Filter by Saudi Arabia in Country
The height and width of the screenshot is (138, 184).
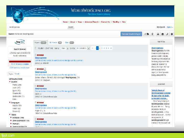coord(18,96)
